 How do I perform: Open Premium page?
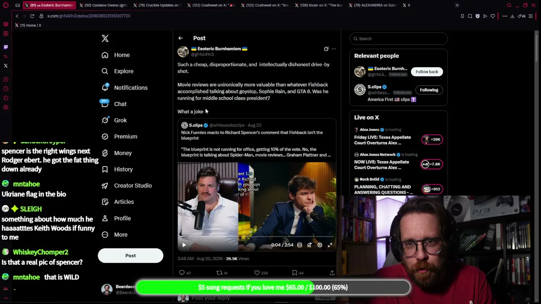click(120, 136)
